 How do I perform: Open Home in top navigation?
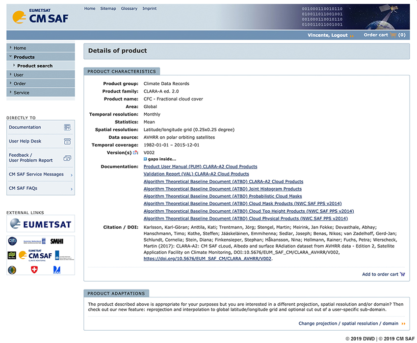point(90,8)
